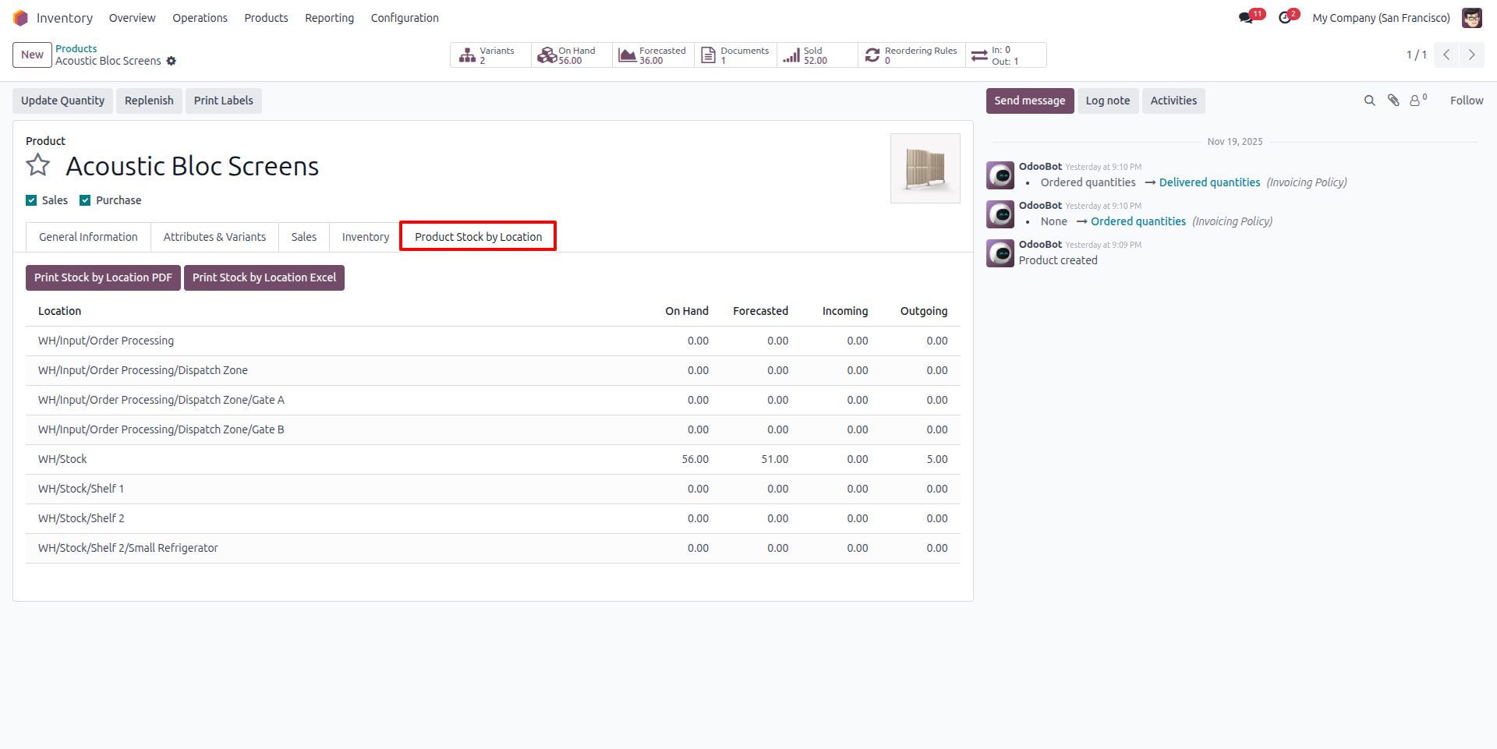Sort by the Forecasted column header
The height and width of the screenshot is (749, 1497).
coord(760,311)
